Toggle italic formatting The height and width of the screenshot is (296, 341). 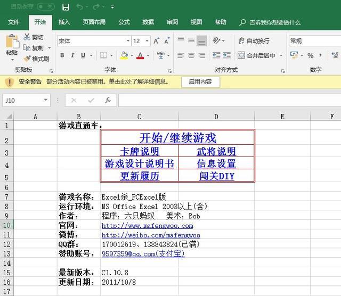(x=72, y=55)
